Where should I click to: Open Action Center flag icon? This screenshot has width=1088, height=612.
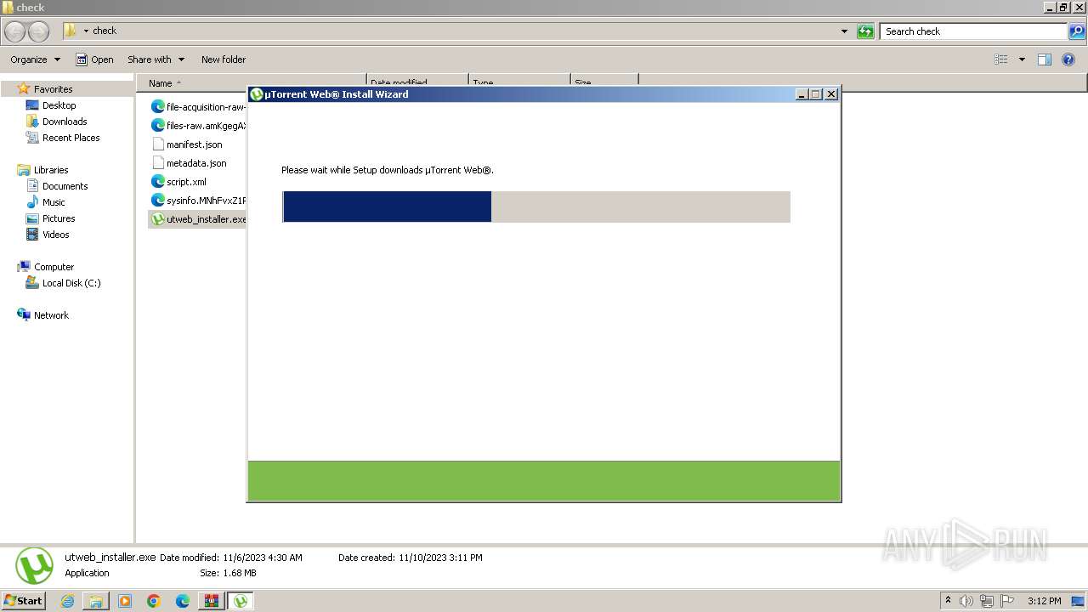1007,601
